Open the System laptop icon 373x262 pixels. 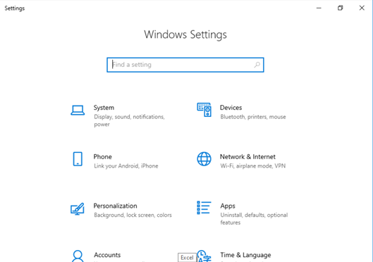point(78,110)
